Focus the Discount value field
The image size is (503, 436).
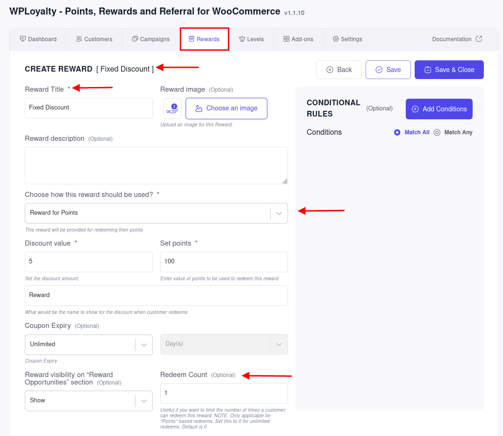[89, 262]
